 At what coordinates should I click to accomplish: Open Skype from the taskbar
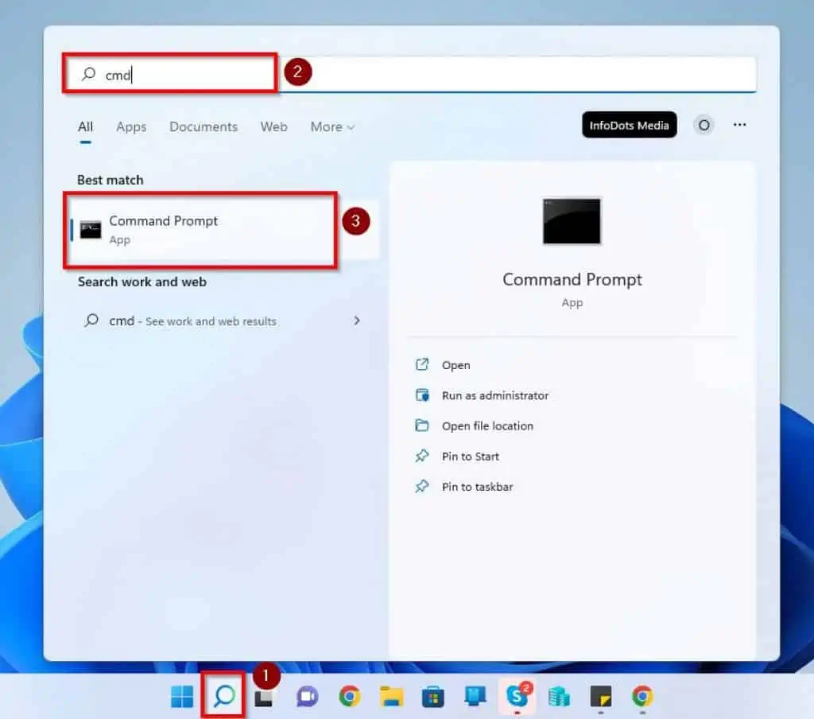point(517,697)
